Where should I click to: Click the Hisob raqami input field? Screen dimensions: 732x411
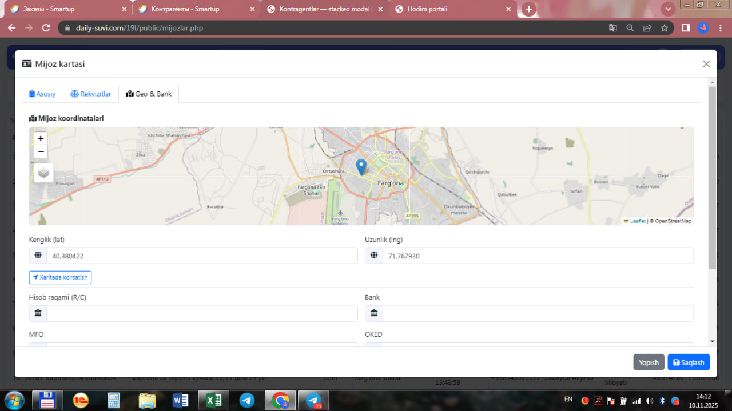pos(201,313)
